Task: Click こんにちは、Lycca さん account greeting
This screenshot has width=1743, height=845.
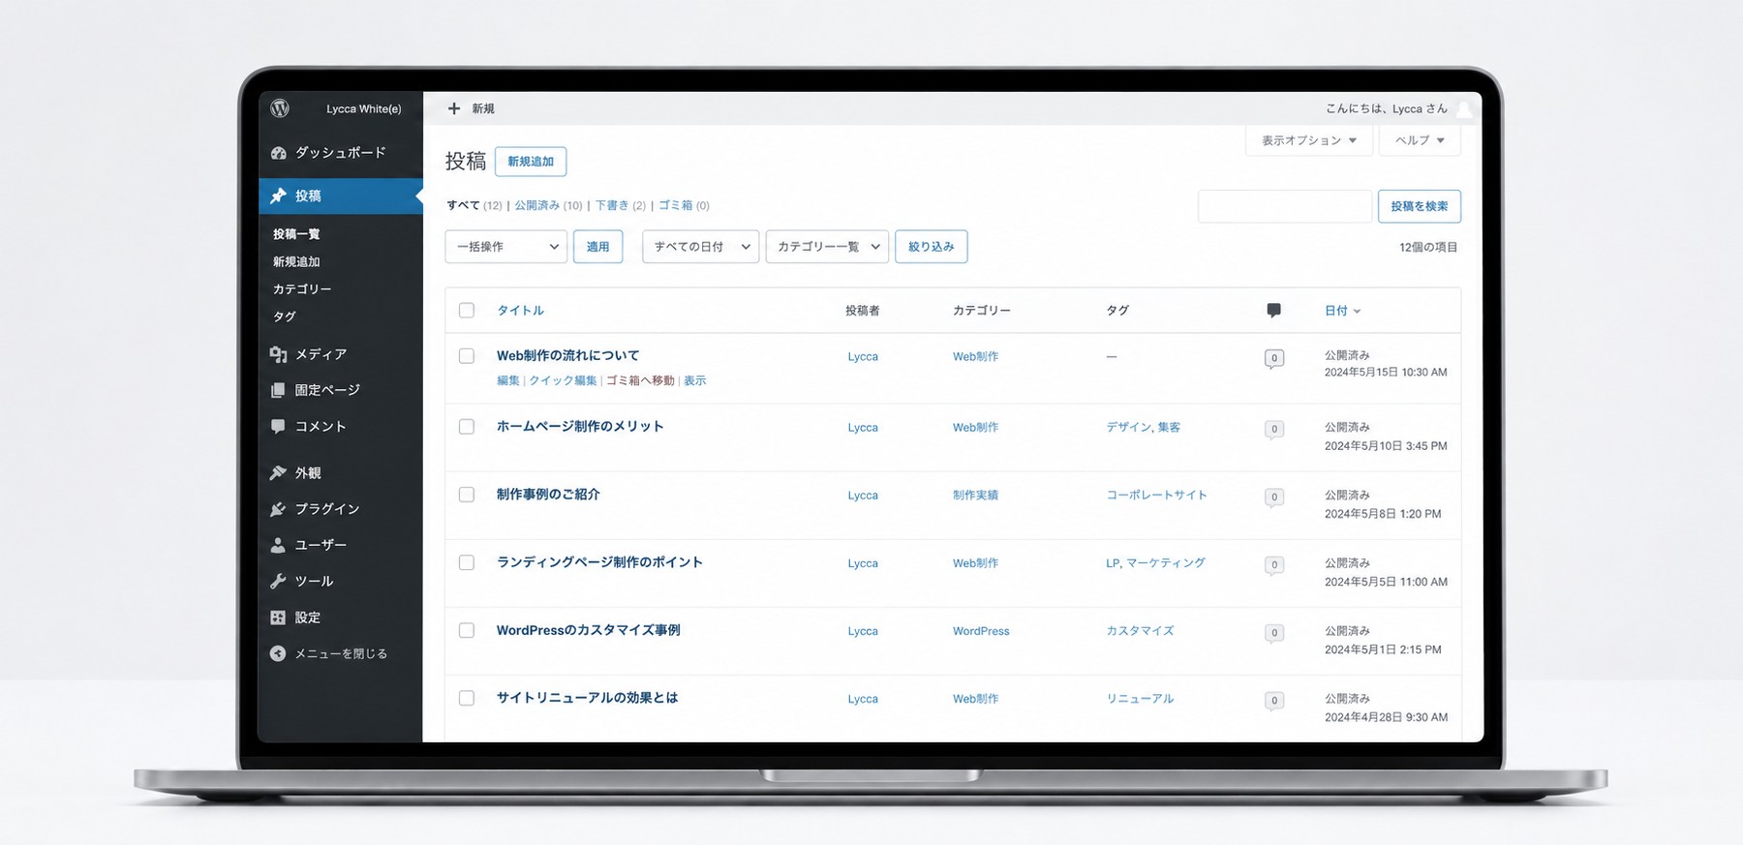Action: pyautogui.click(x=1387, y=108)
